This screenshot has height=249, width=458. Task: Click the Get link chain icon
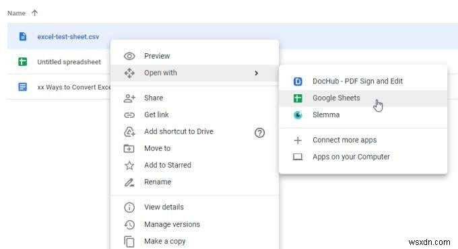pos(129,115)
